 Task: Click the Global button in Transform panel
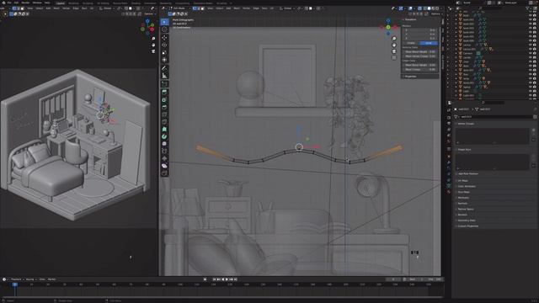point(411,43)
